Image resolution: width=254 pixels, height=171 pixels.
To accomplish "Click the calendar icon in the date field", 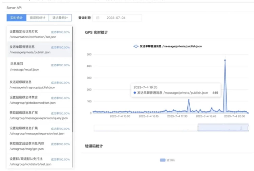I will tap(98, 18).
